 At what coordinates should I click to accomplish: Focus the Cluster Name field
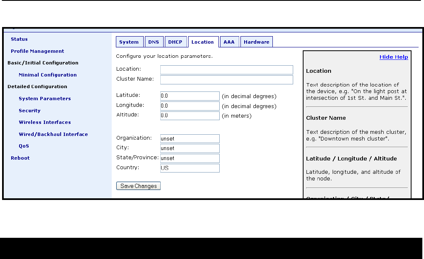[x=227, y=79]
